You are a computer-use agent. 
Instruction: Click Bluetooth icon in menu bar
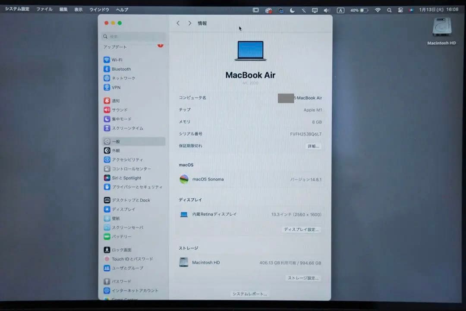[303, 10]
